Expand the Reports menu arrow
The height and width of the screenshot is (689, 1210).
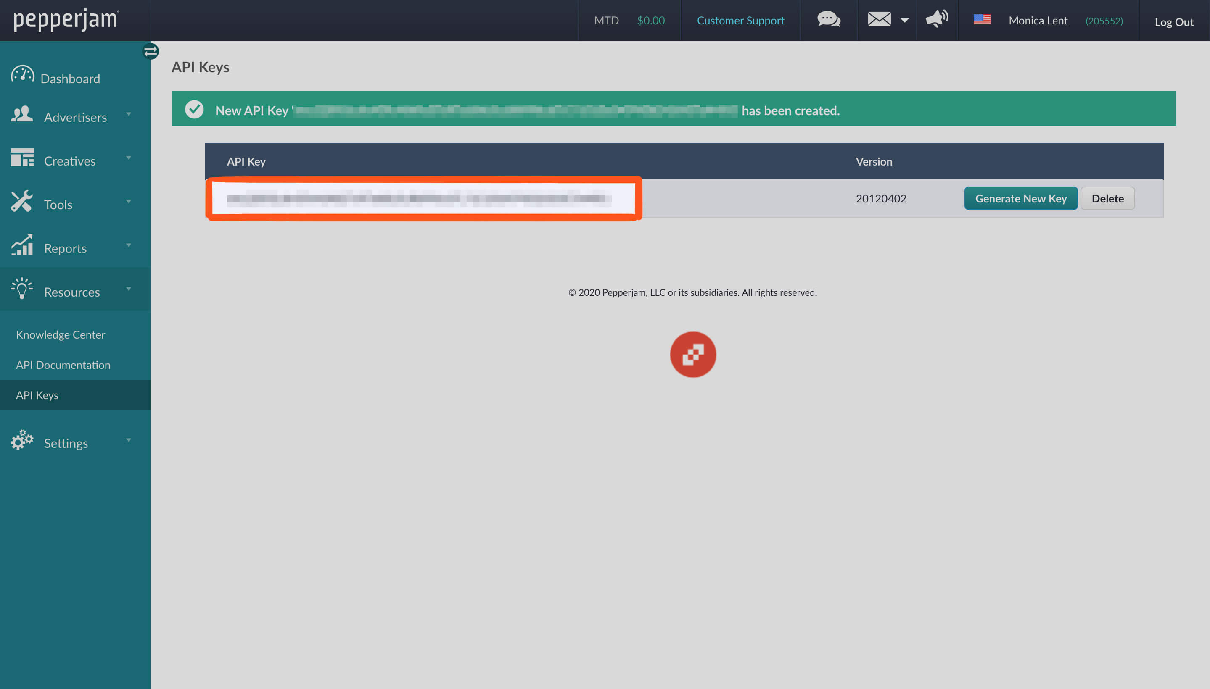[x=128, y=245]
